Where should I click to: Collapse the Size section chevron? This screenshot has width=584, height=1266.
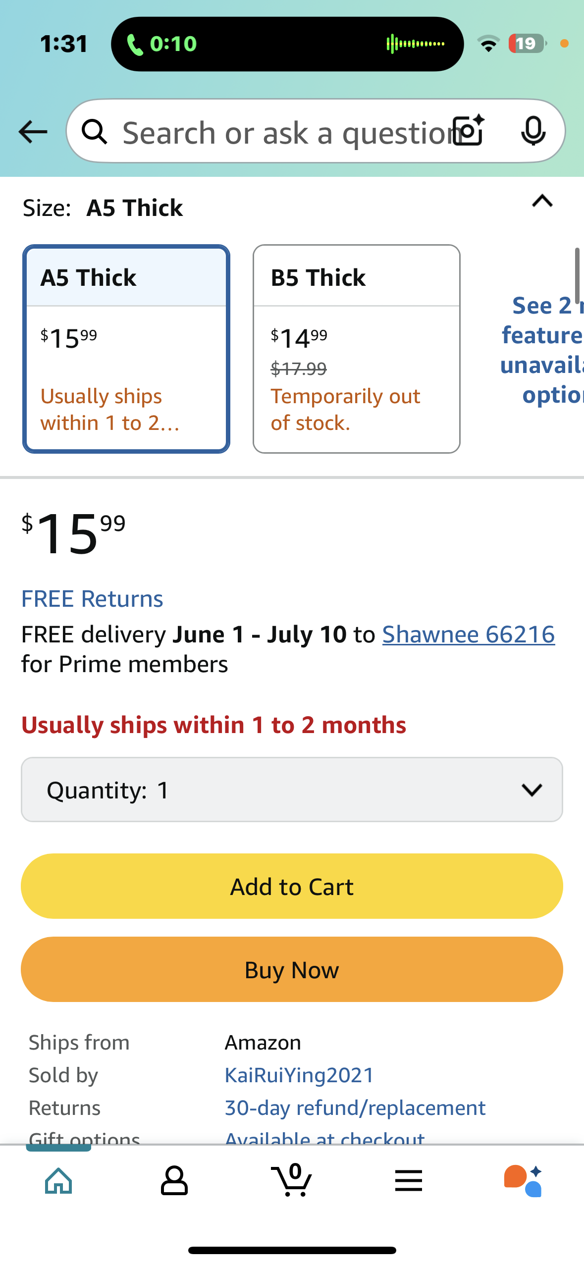[x=542, y=202]
